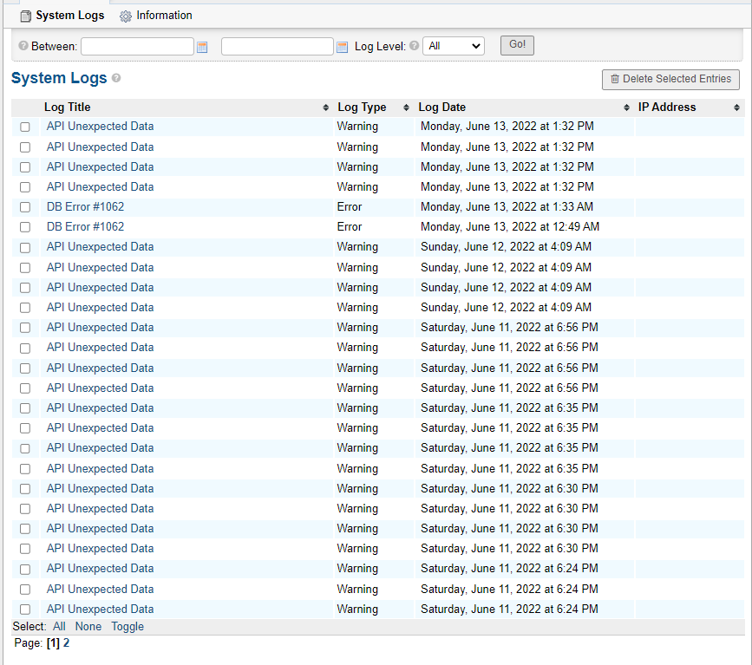Switch to the Information tab
The image size is (752, 665).
click(156, 16)
